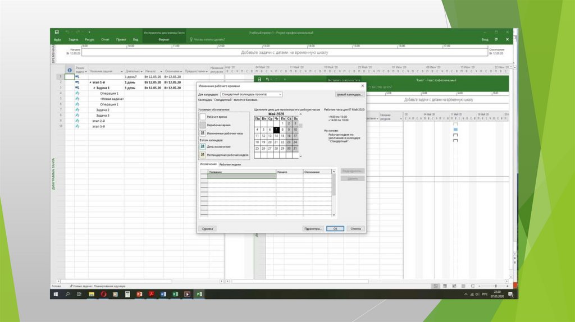Click the 'Новый календарь...' button

349,95
